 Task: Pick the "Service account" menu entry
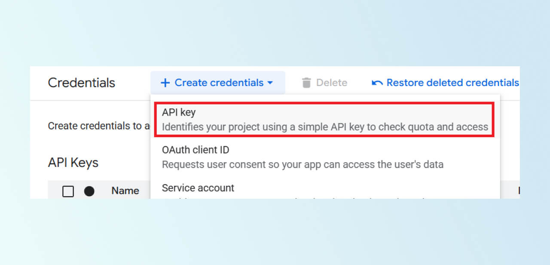point(198,188)
